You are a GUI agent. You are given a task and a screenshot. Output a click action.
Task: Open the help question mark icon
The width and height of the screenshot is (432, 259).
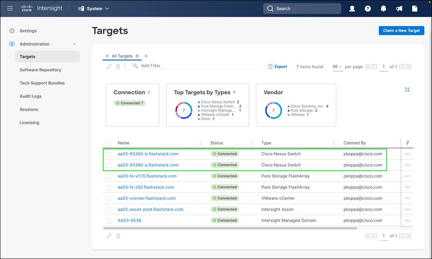(x=367, y=9)
